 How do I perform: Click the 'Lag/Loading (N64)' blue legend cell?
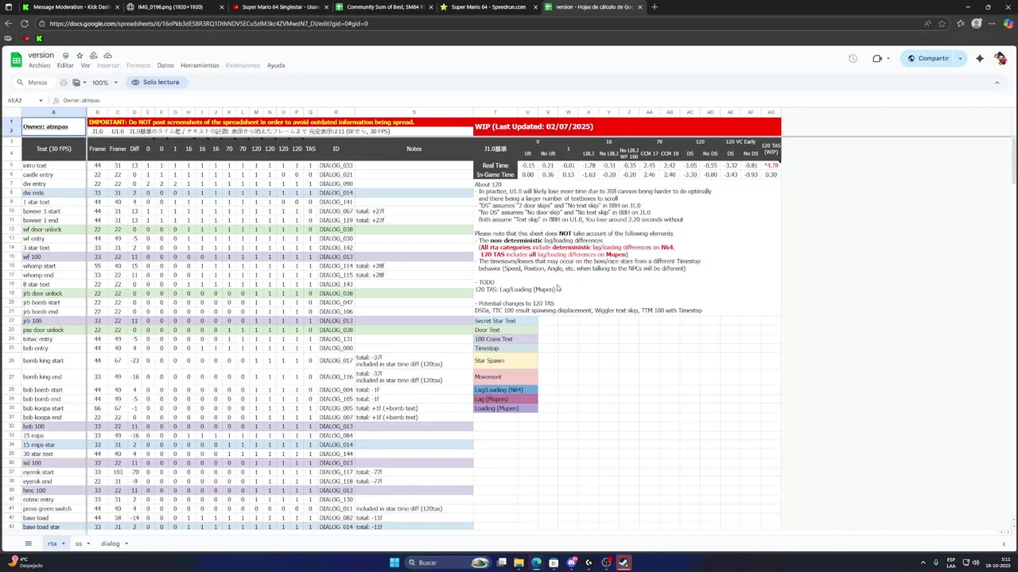click(506, 390)
